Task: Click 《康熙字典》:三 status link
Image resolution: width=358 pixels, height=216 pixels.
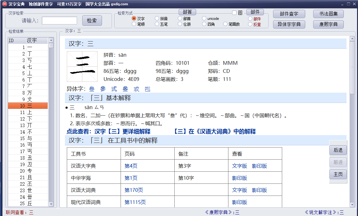Action: [222, 213]
